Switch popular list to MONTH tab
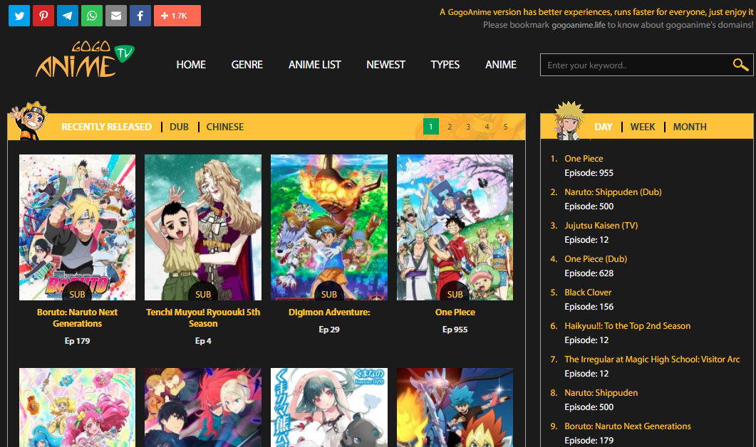The image size is (756, 447). 690,127
